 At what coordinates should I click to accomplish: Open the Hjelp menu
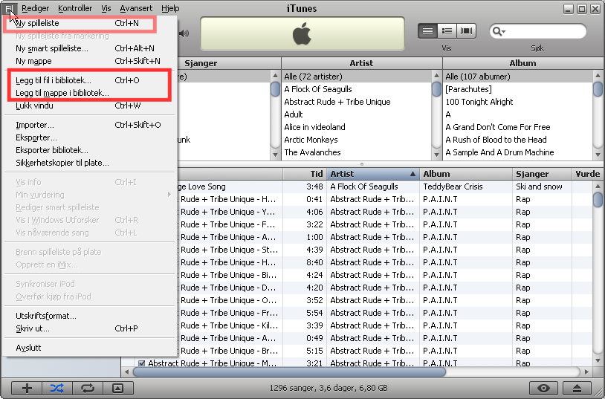(170, 8)
